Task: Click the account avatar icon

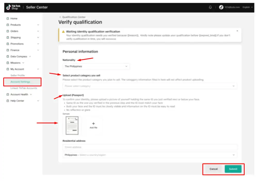Action: pos(221,7)
